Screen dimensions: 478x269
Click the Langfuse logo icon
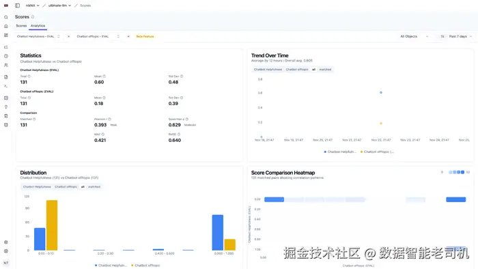point(5,5)
